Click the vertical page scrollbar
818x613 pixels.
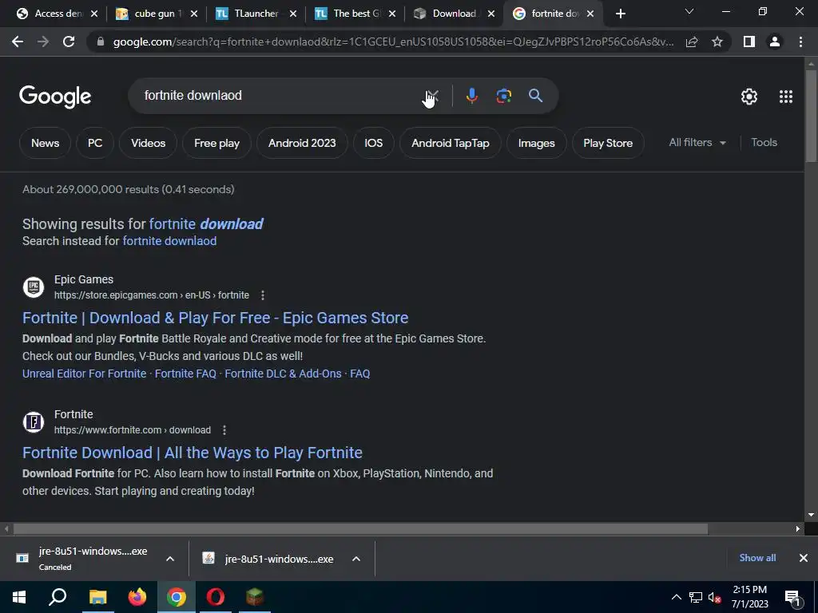(x=811, y=115)
